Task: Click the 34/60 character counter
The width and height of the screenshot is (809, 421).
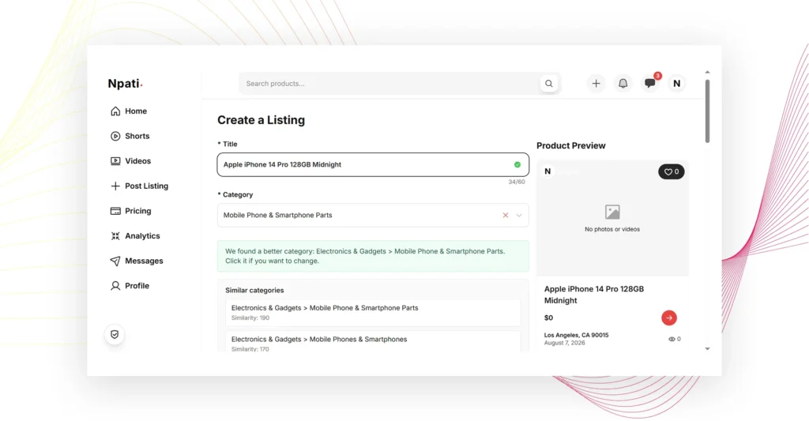Action: [x=517, y=182]
